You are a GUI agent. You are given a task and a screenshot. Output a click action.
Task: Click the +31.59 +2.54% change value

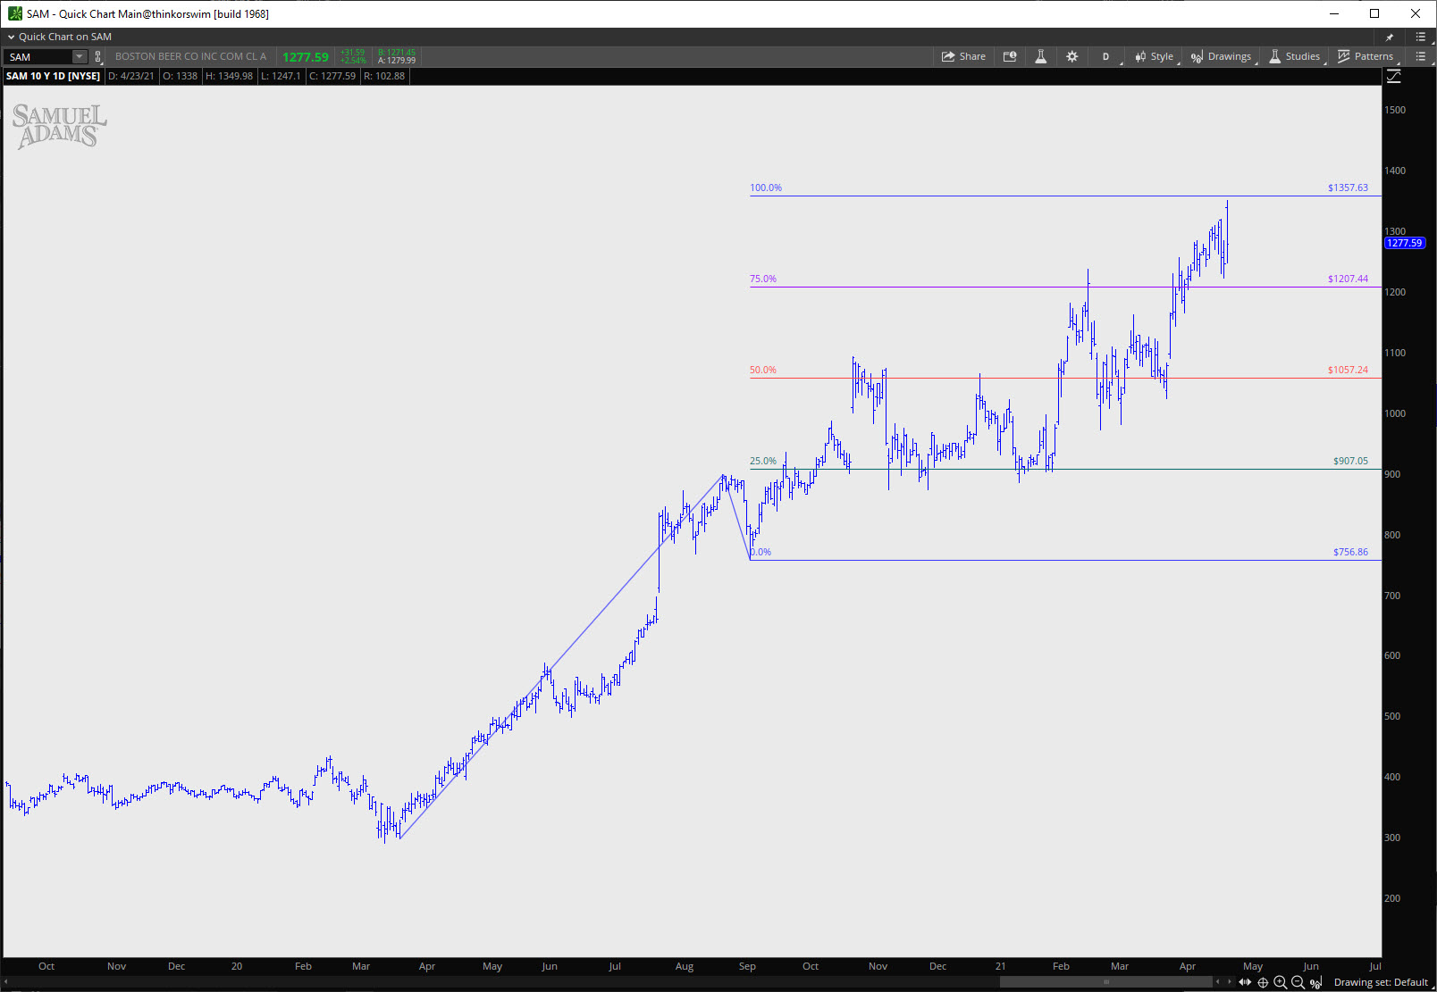353,56
